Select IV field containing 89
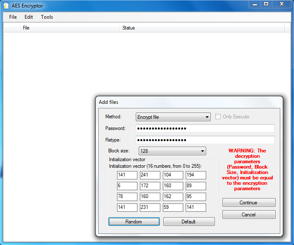This screenshot has height=245, width=294. (x=196, y=186)
